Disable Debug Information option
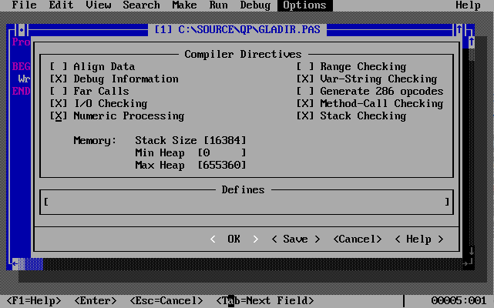 [x=59, y=79]
